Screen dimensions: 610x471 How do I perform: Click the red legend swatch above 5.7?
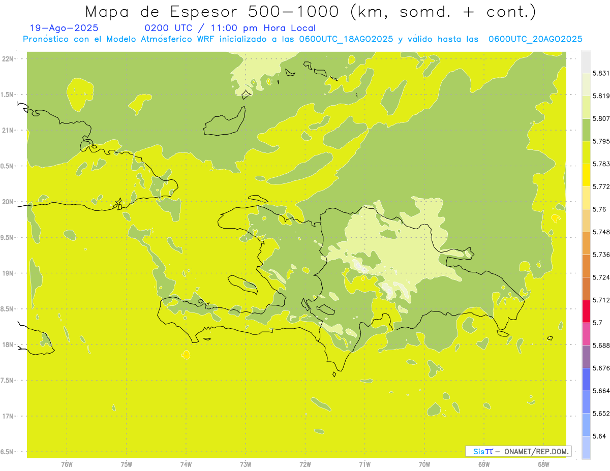coord(586,311)
